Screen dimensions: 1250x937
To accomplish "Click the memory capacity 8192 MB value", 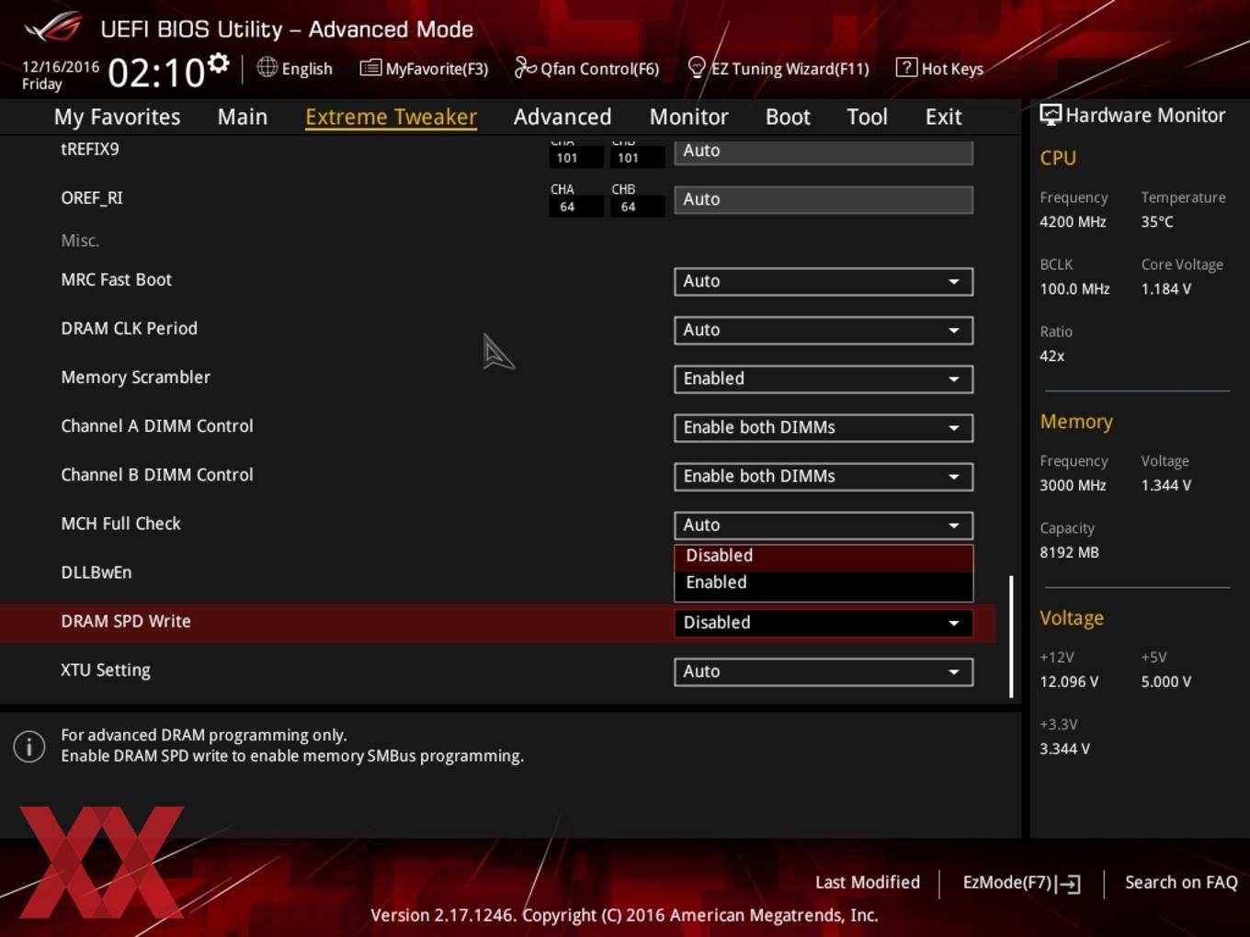I will [x=1069, y=552].
